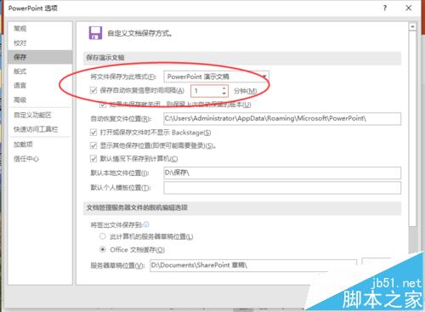The image size is (425, 312).
Task: Toggle keep last autosaved version checkbox
Action: coord(103,105)
